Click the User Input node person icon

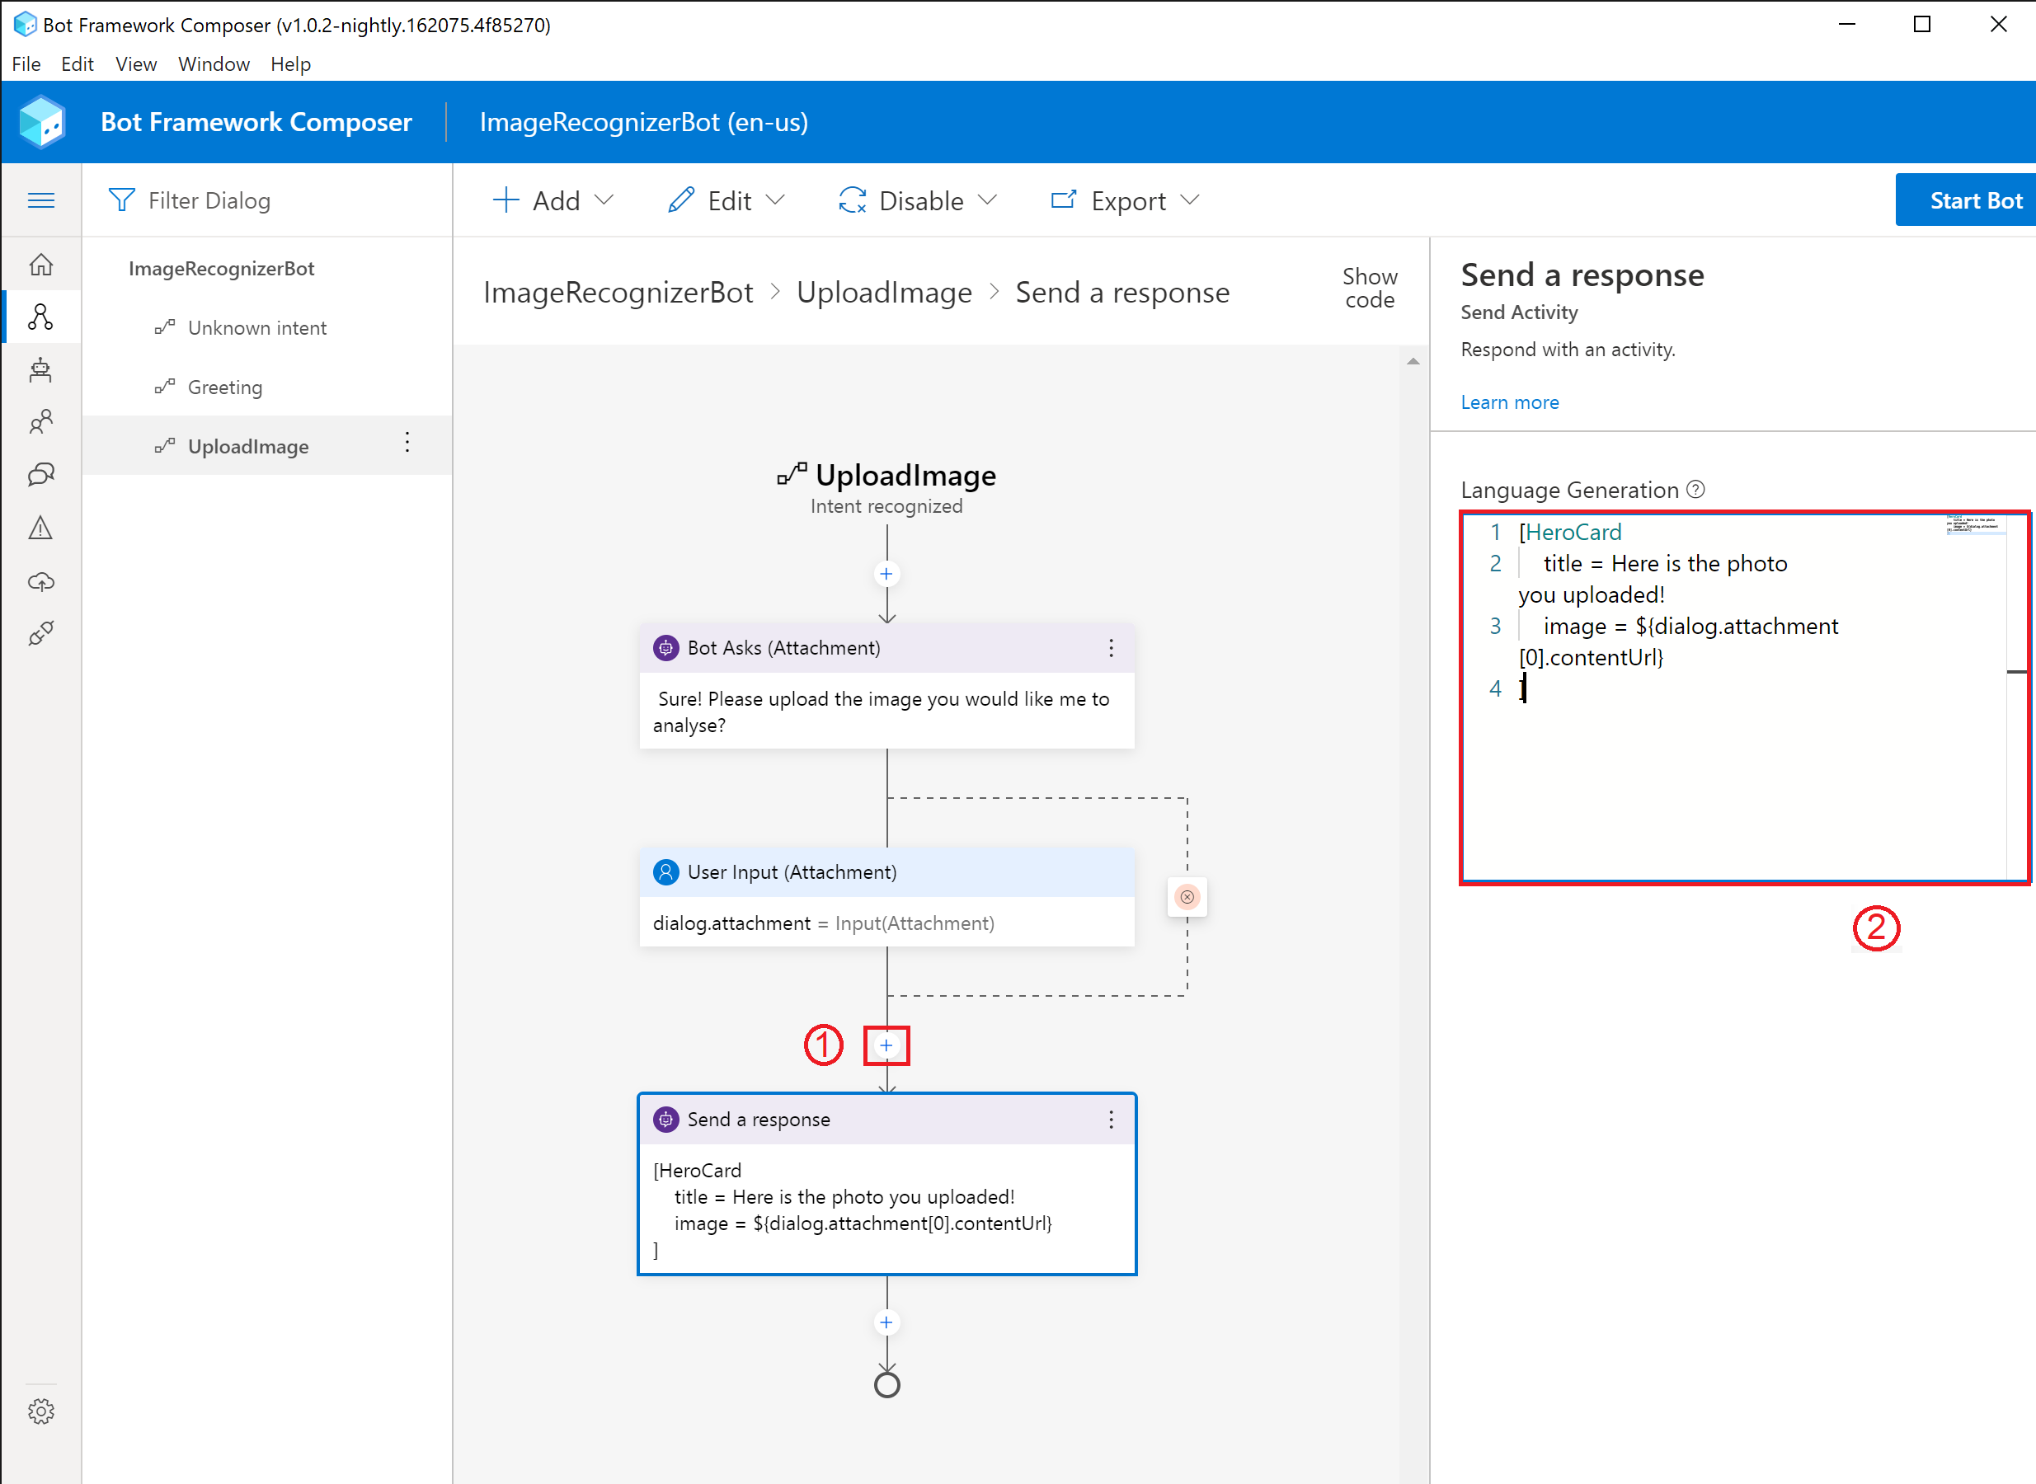(x=665, y=873)
